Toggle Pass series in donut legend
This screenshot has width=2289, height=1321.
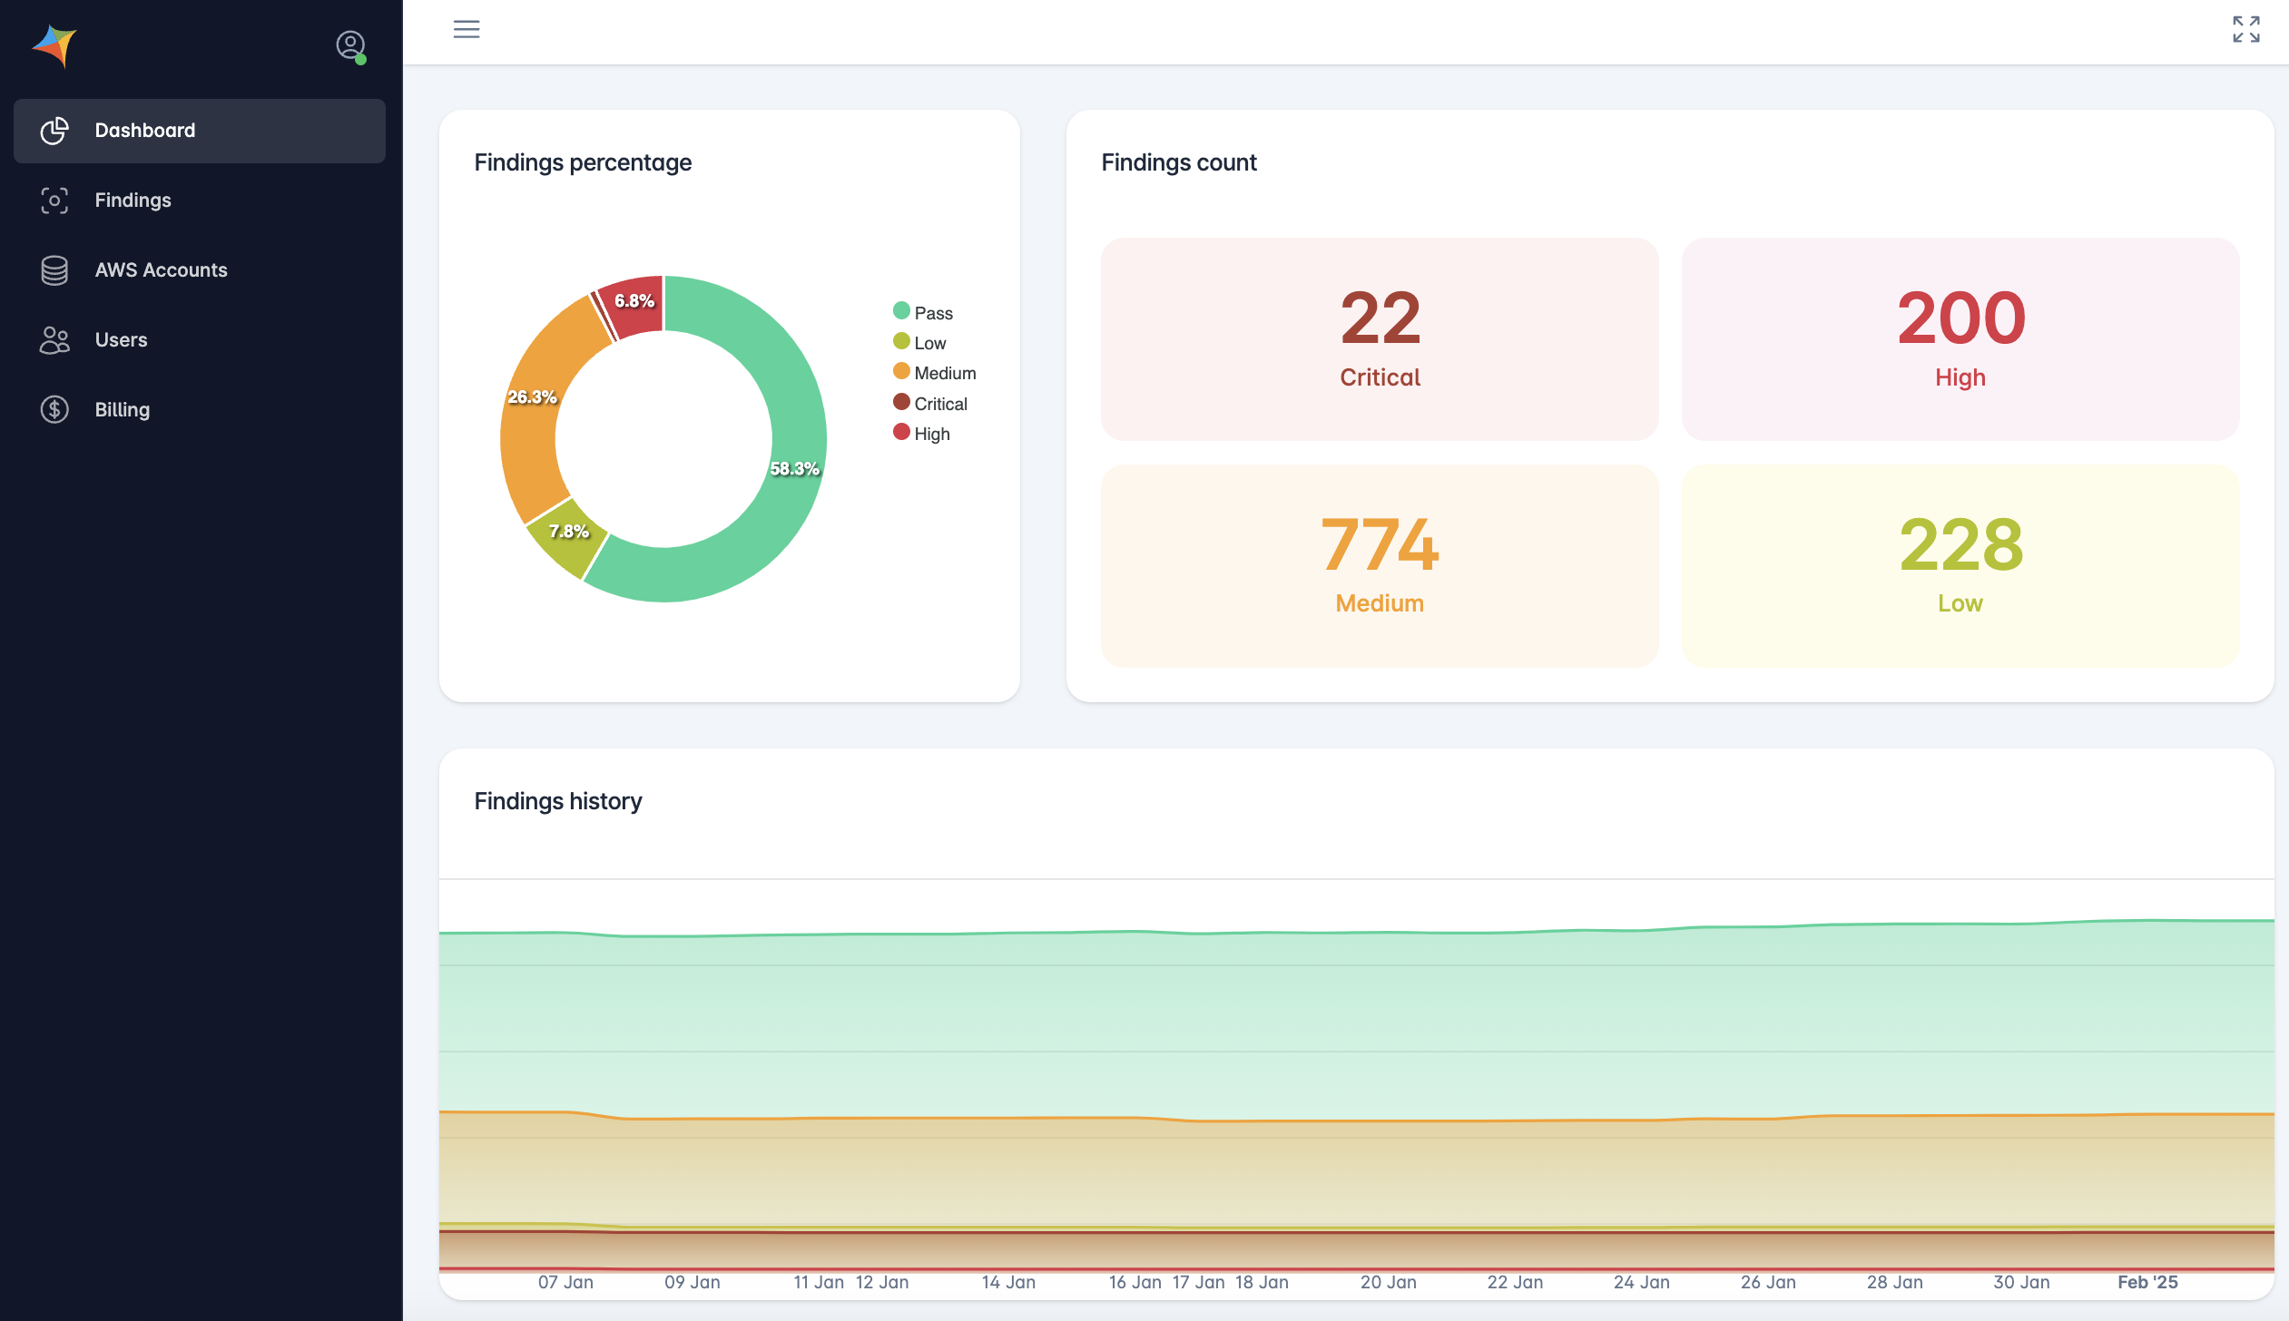(x=923, y=313)
